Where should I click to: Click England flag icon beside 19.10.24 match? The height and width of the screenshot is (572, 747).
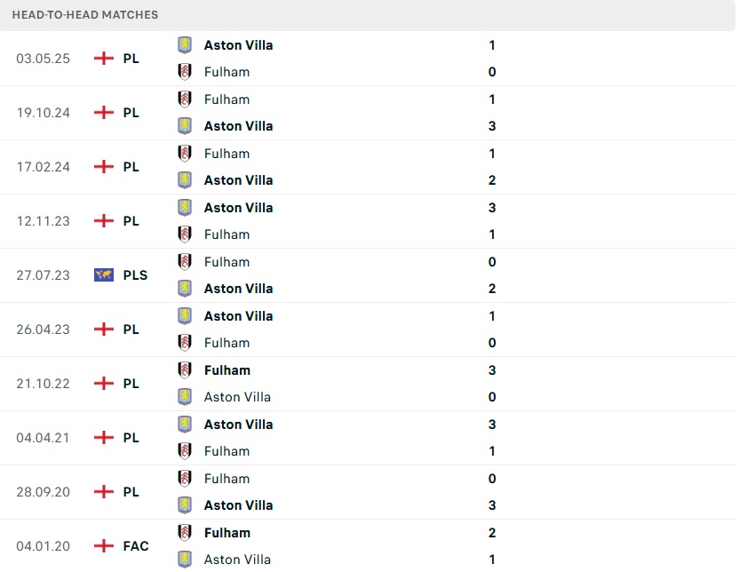[104, 113]
